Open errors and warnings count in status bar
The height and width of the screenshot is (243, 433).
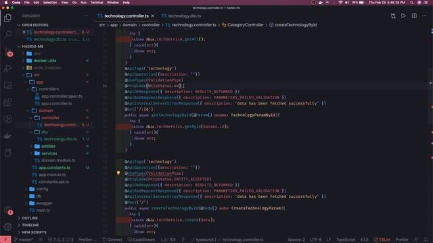[x=60, y=240]
